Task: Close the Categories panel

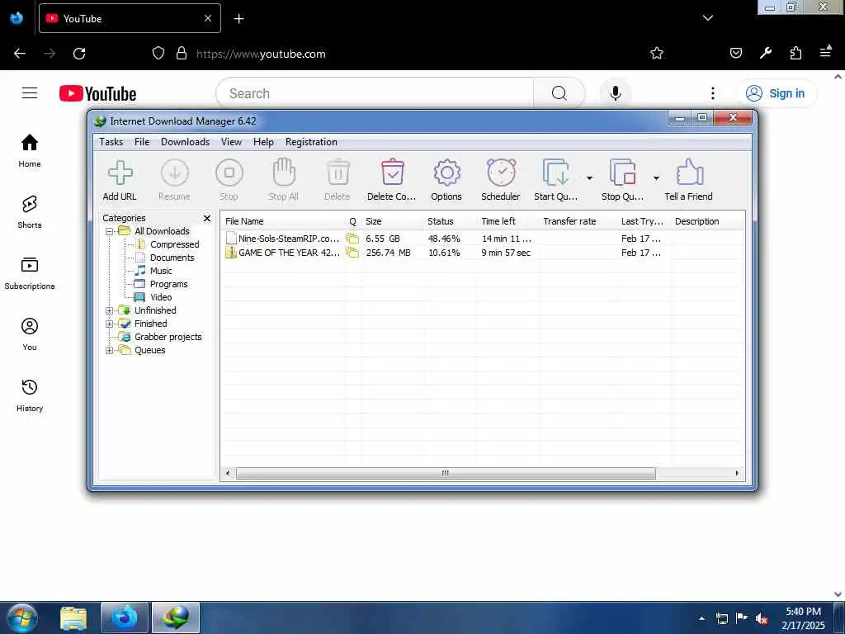Action: [x=207, y=218]
